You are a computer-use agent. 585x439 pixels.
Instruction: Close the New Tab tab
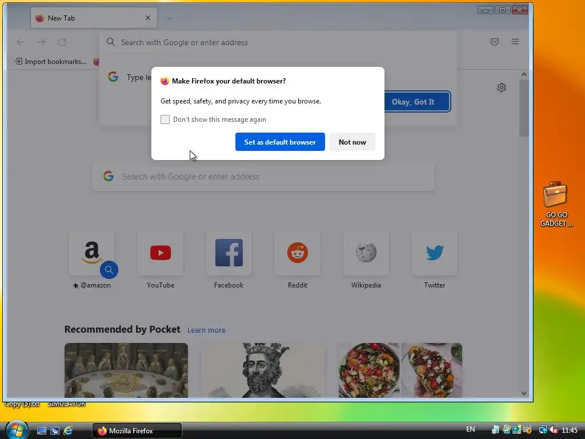(148, 18)
